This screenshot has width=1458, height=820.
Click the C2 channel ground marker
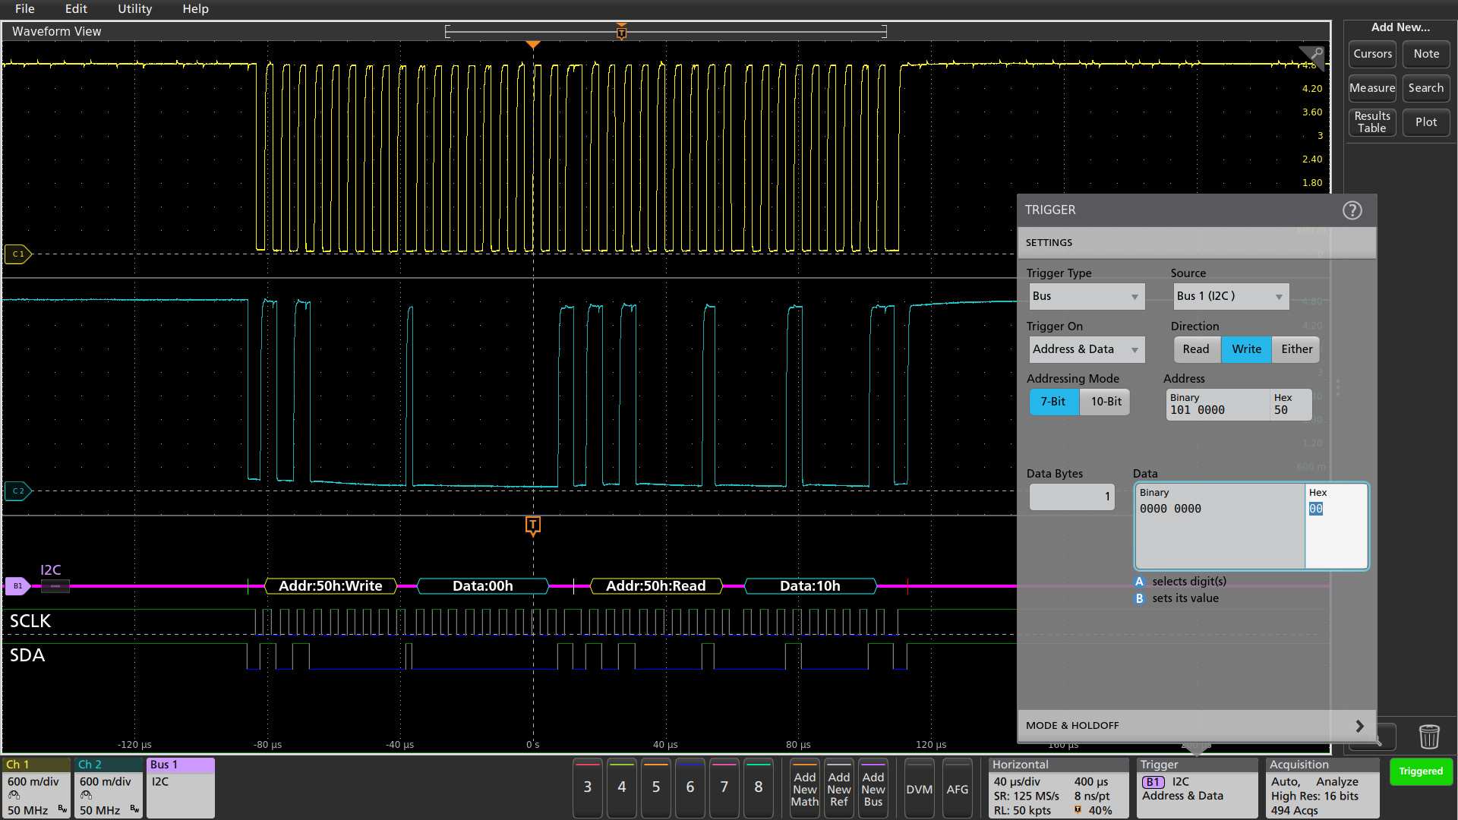click(x=17, y=490)
